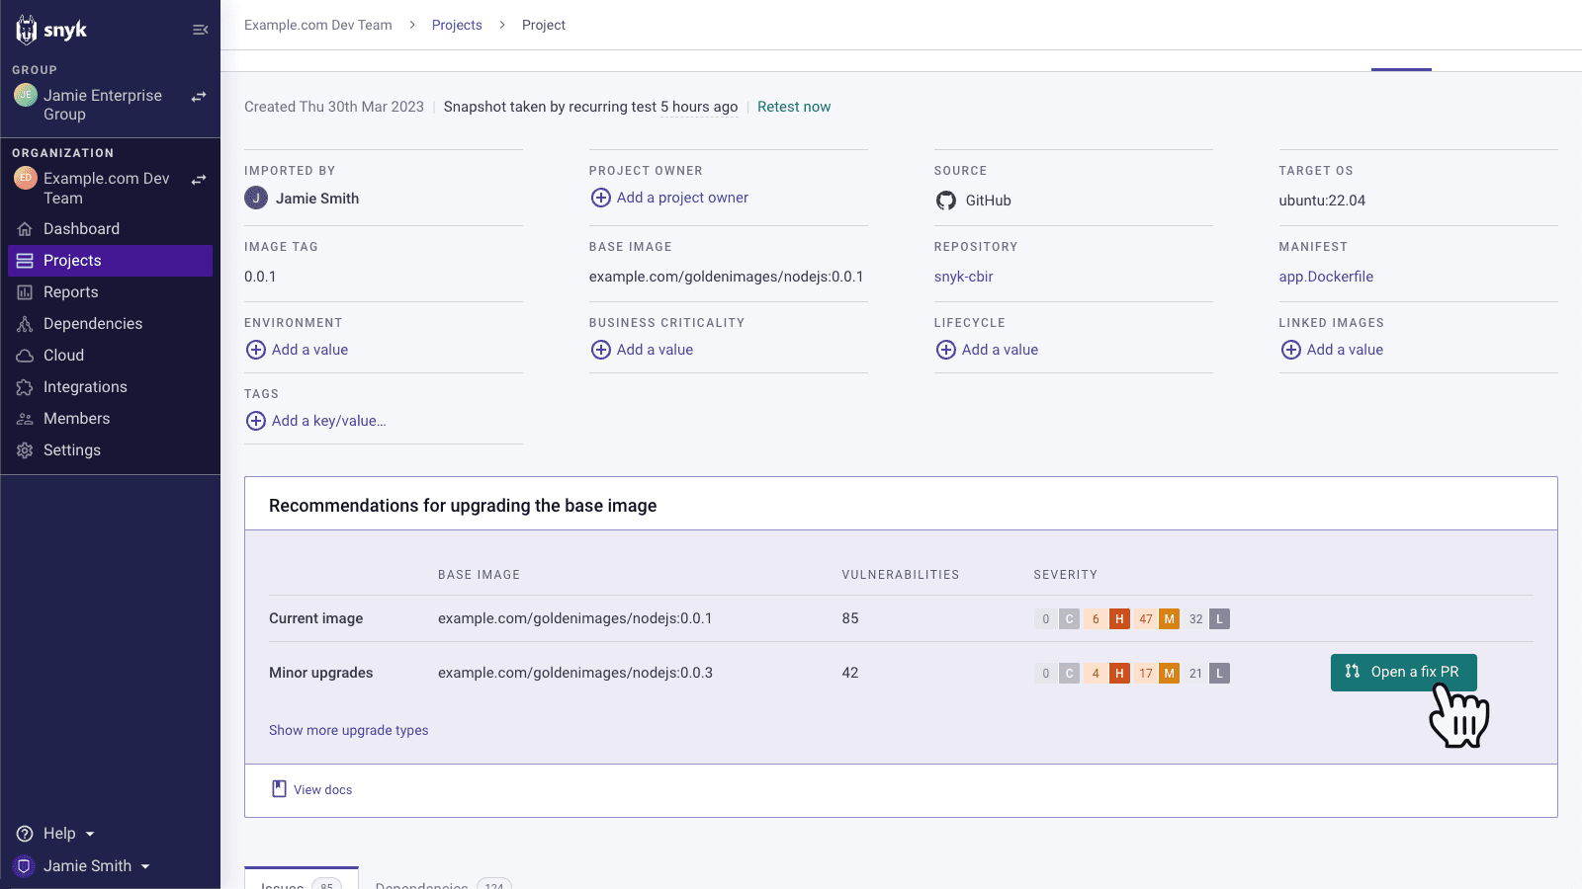This screenshot has height=889, width=1582.
Task: Click target OS value ubuntu:22.04
Action: click(x=1322, y=201)
